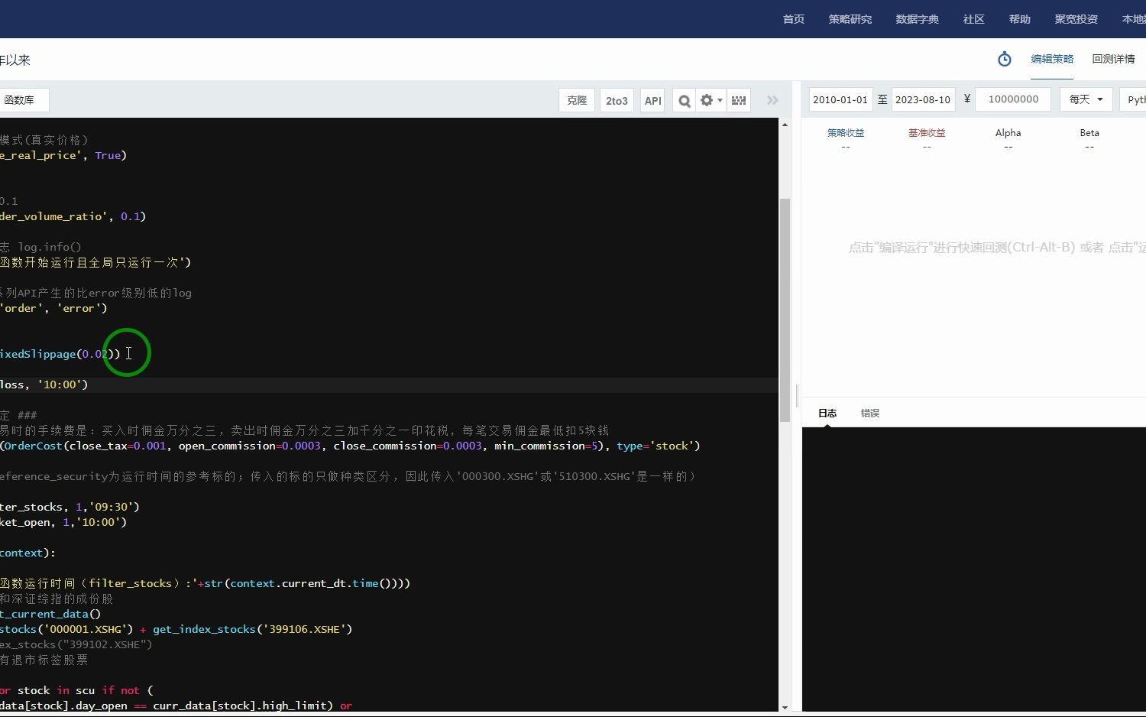Click the 2to3 convert button
Viewport: 1146px width, 717px height.
pyautogui.click(x=617, y=100)
